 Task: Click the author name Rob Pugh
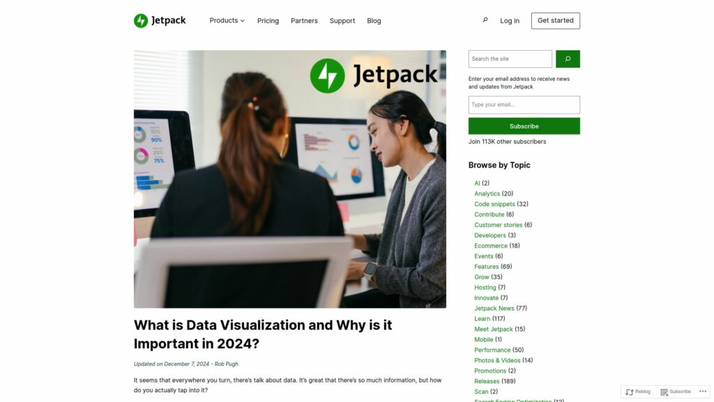click(227, 364)
